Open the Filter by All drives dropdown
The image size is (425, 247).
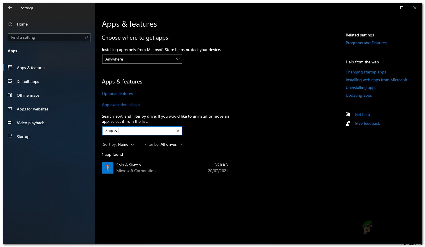[x=163, y=144]
